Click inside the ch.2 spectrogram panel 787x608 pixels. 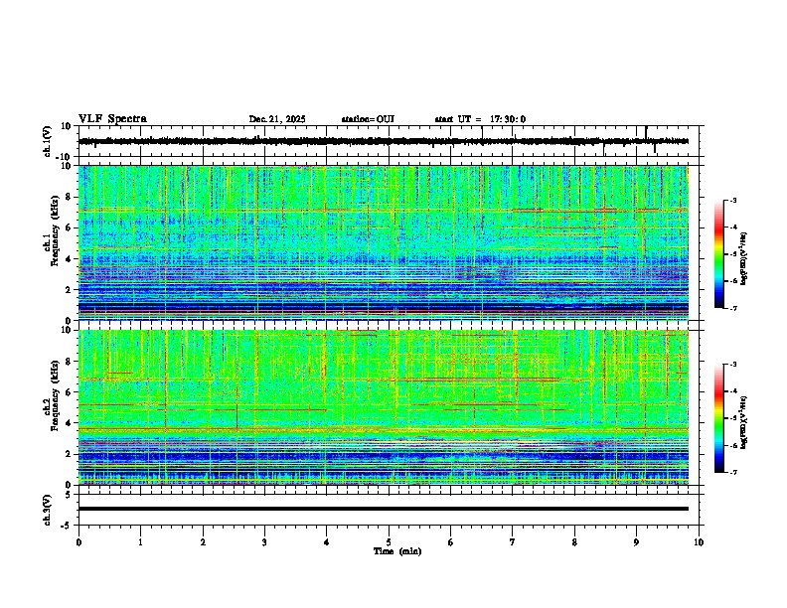tap(384, 407)
